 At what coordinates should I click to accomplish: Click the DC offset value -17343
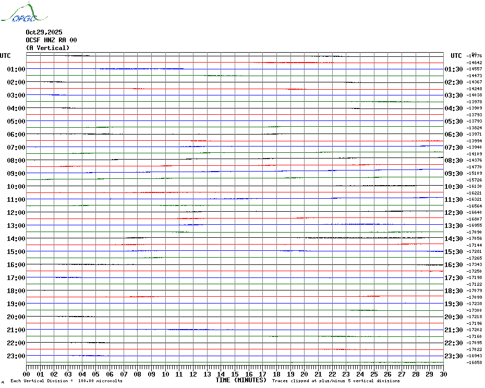[x=474, y=264]
